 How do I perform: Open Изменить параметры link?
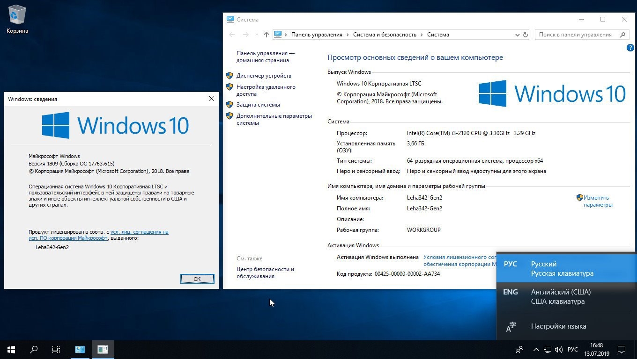pos(598,201)
